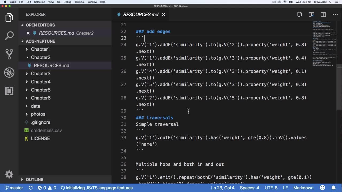Viewport: 342px width, 192px height.
Task: Expand the Chapter1 folder
Action: tap(40, 49)
